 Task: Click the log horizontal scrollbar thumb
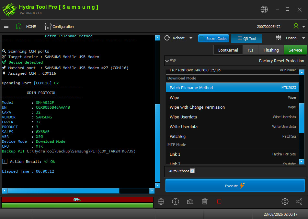coord(63,191)
